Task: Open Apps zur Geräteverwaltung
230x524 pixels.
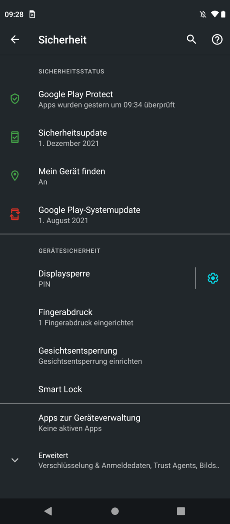Action: 115,423
